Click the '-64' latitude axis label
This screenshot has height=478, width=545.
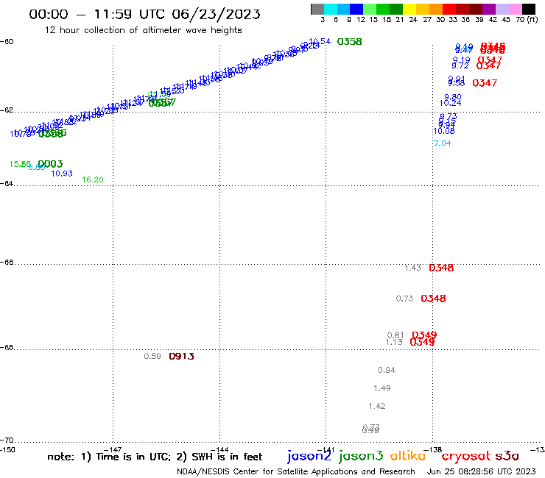click(7, 183)
